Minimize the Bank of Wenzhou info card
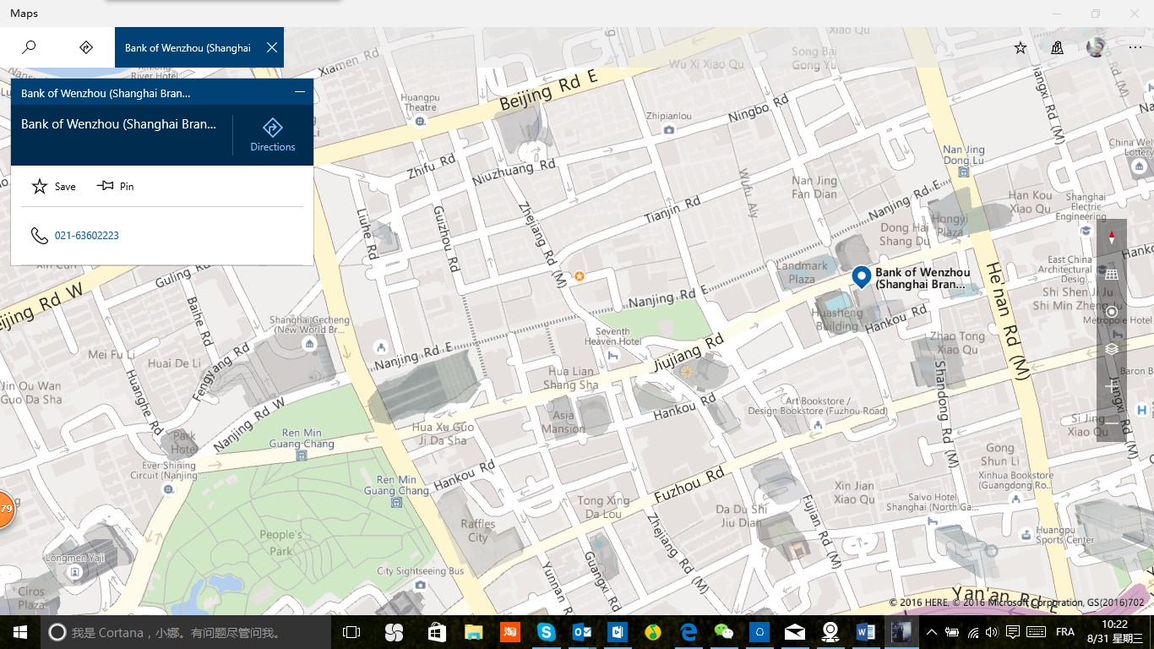1154x649 pixels. pyautogui.click(x=299, y=92)
